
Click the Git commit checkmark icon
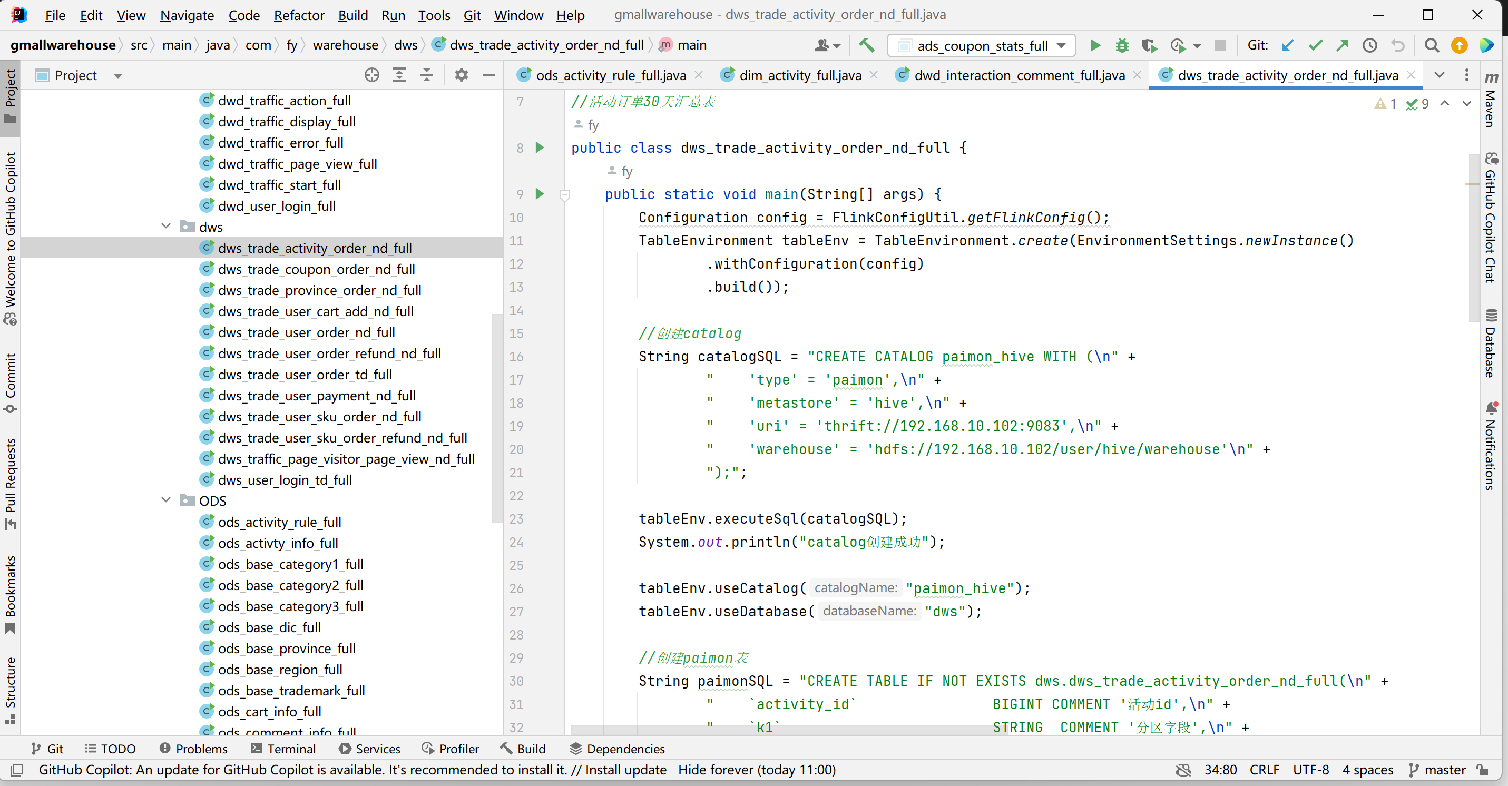click(x=1315, y=45)
